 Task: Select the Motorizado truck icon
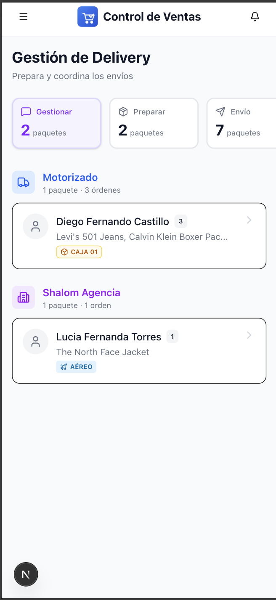coord(24,182)
